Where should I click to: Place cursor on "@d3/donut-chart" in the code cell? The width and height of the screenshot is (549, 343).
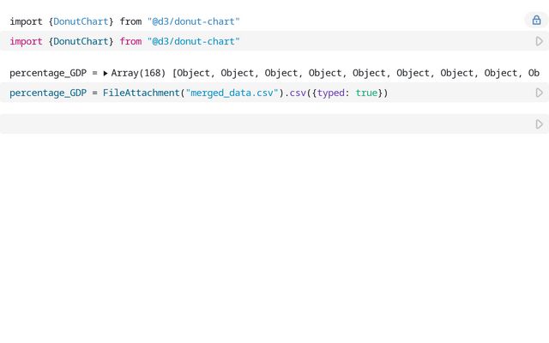[x=194, y=41]
